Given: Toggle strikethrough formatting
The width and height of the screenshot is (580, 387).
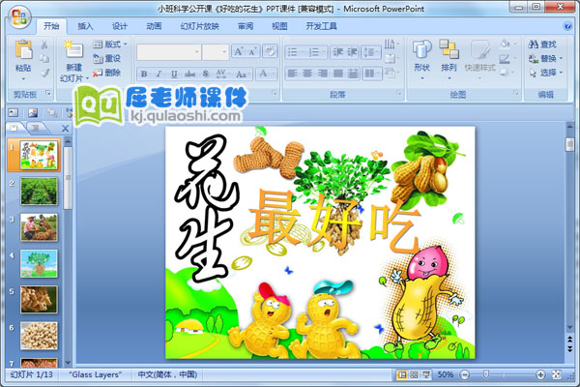Looking at the screenshot, I should click(189, 74).
